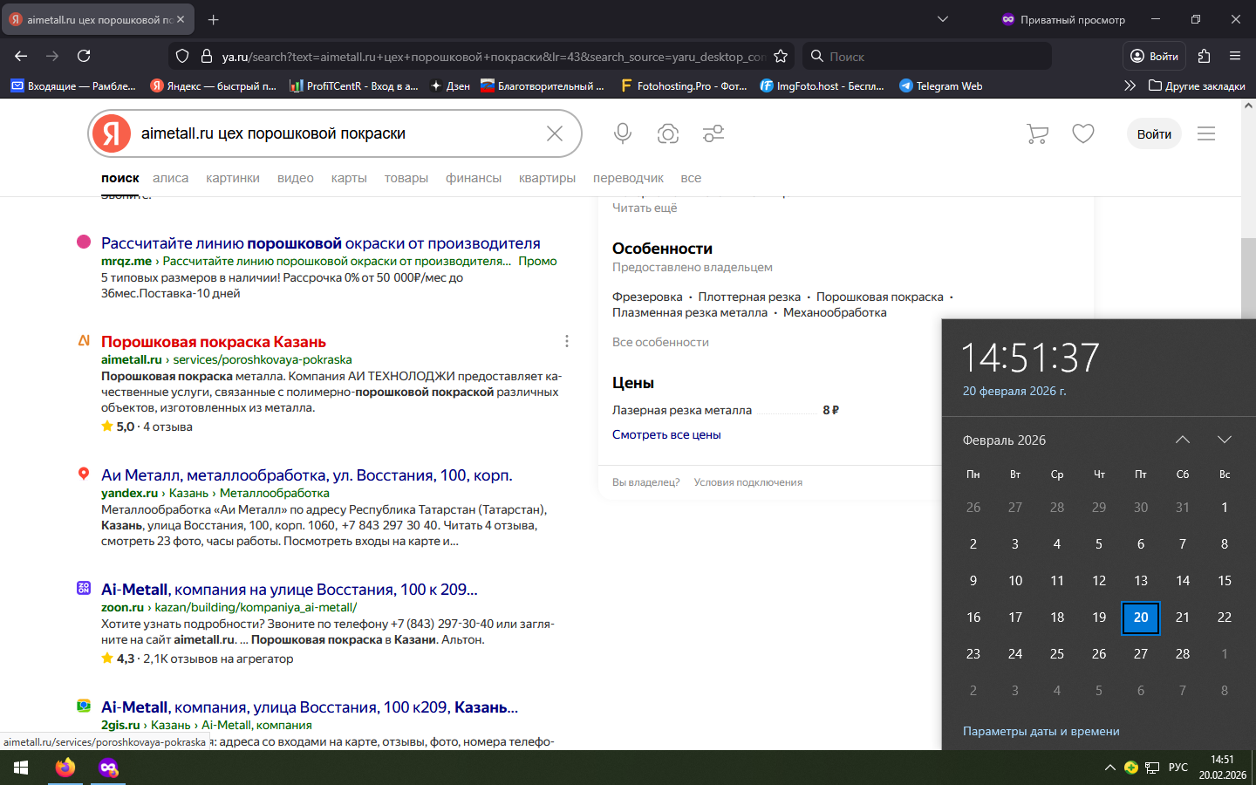Open Yandex hamburger menu next to Войти

(x=1206, y=133)
